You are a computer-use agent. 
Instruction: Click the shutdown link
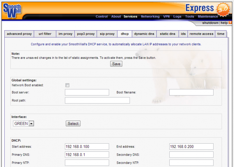pos(210,23)
